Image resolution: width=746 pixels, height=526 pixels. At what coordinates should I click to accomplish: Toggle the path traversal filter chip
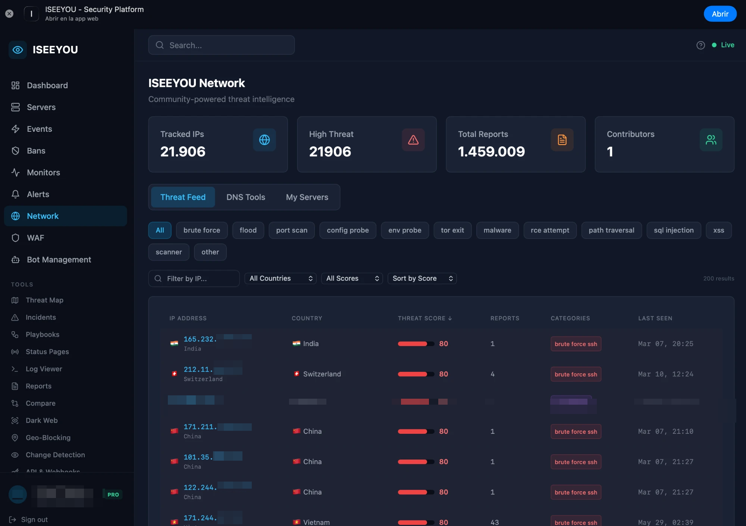coord(611,230)
